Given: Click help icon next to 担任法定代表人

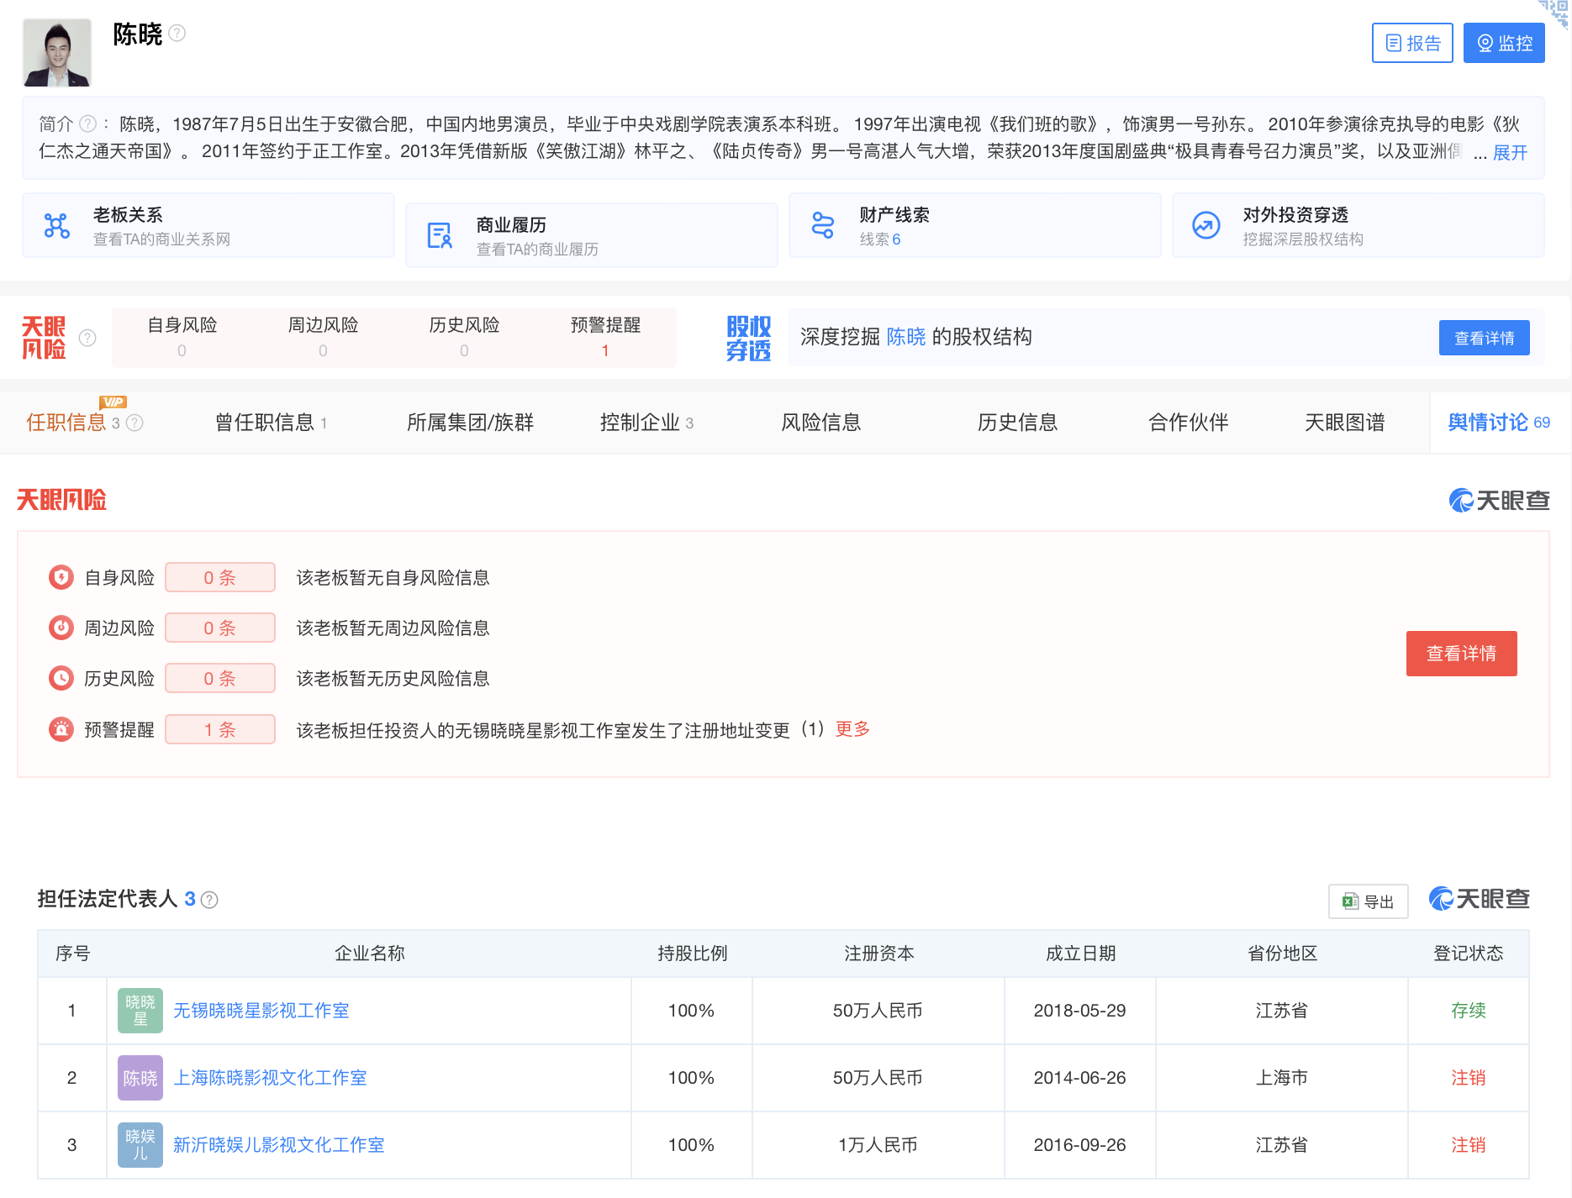Looking at the screenshot, I should click(210, 900).
